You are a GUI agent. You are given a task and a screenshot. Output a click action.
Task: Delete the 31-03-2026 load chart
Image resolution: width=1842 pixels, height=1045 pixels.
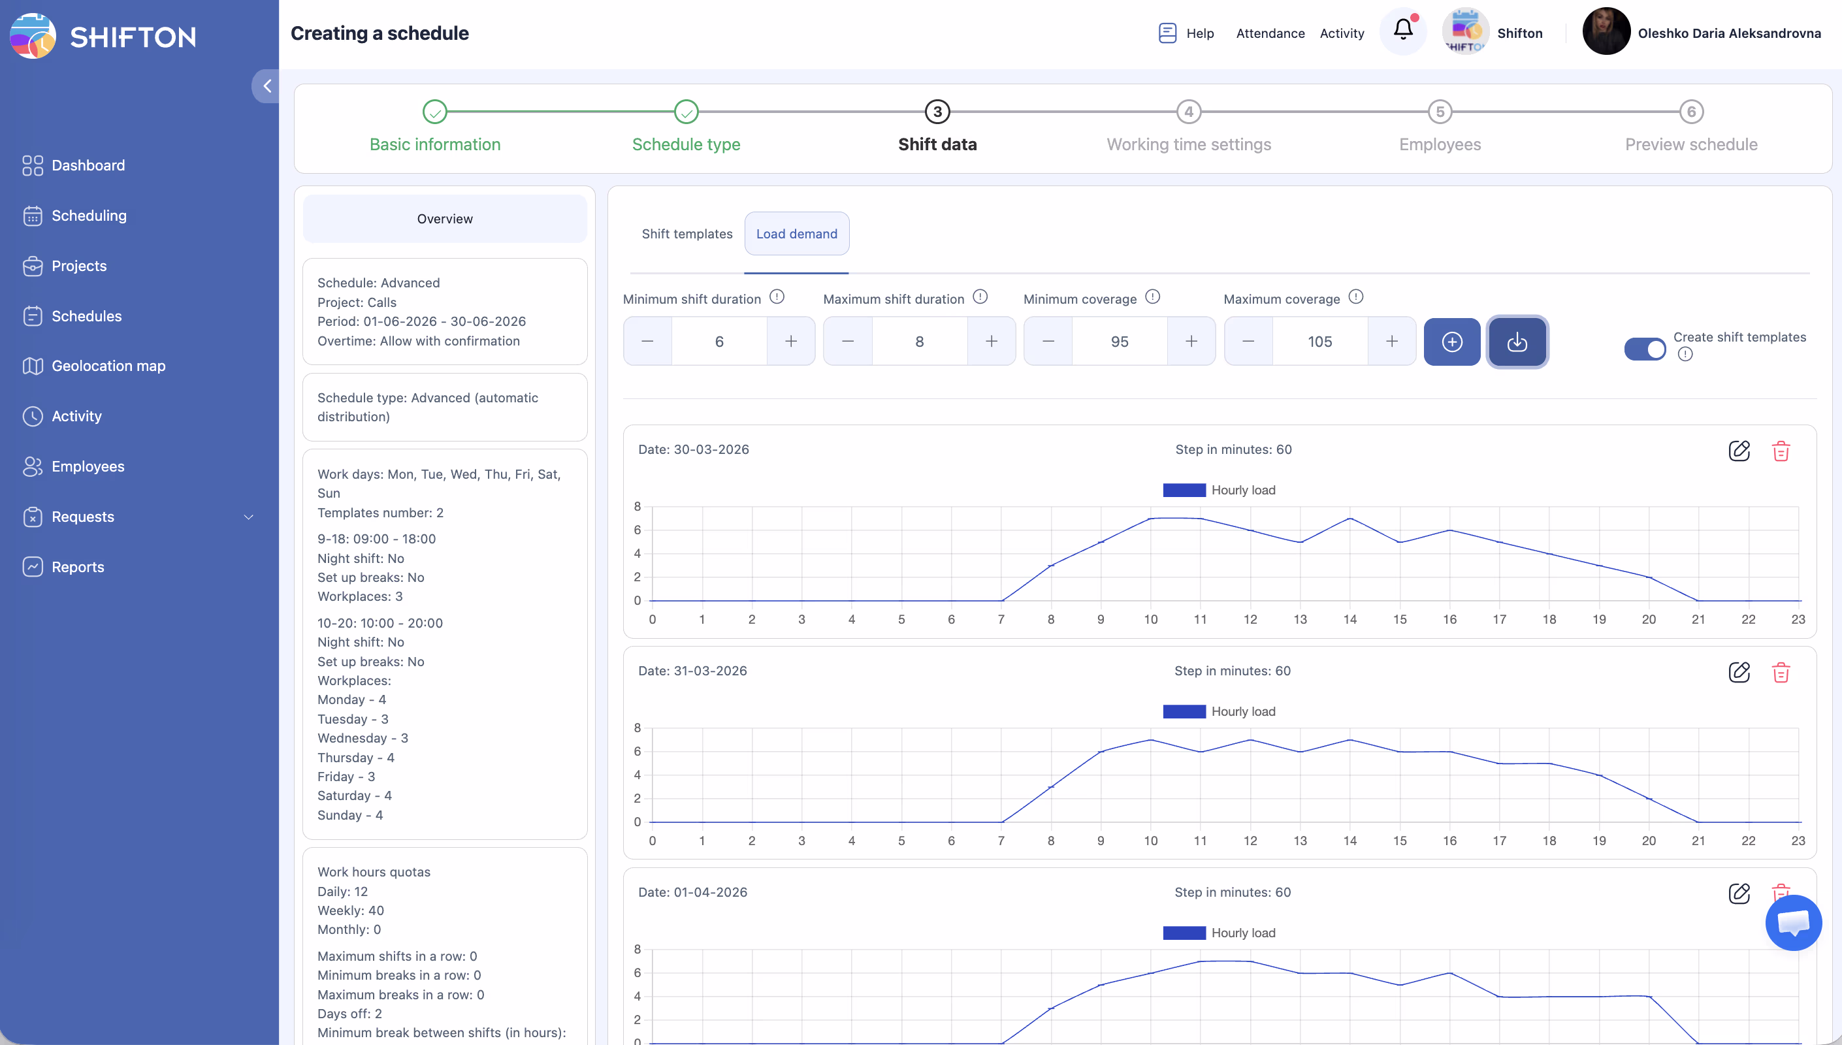pos(1781,673)
